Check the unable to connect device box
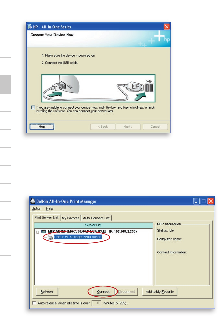 click(x=33, y=107)
